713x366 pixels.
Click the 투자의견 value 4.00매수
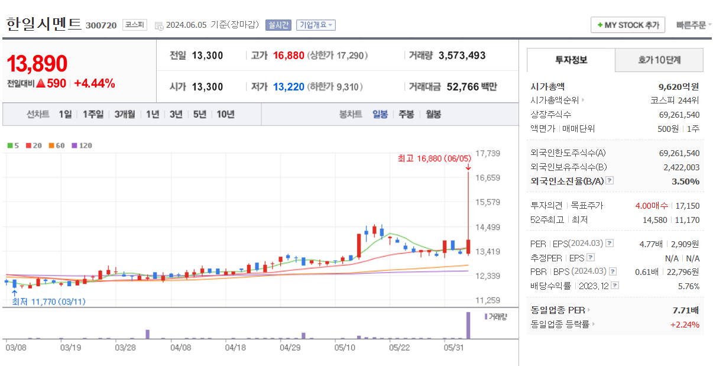coord(652,206)
